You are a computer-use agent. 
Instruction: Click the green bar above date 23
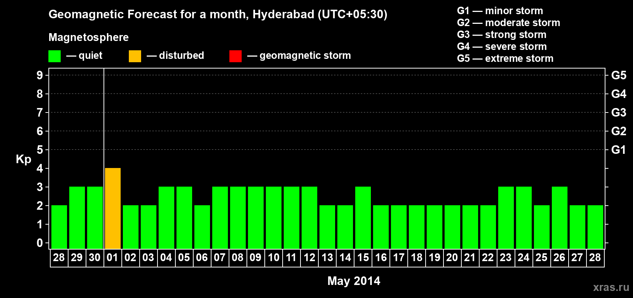pos(506,218)
